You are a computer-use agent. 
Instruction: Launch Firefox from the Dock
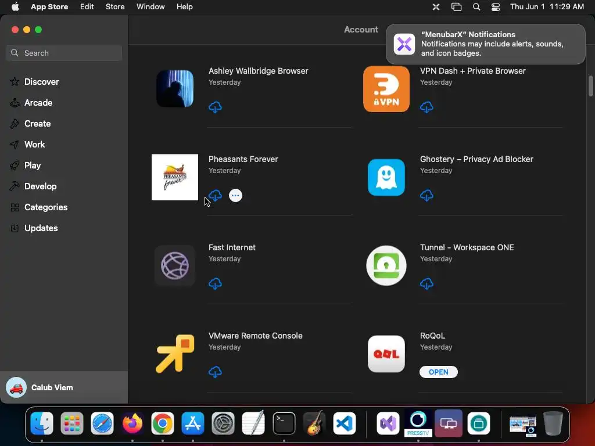tap(132, 423)
